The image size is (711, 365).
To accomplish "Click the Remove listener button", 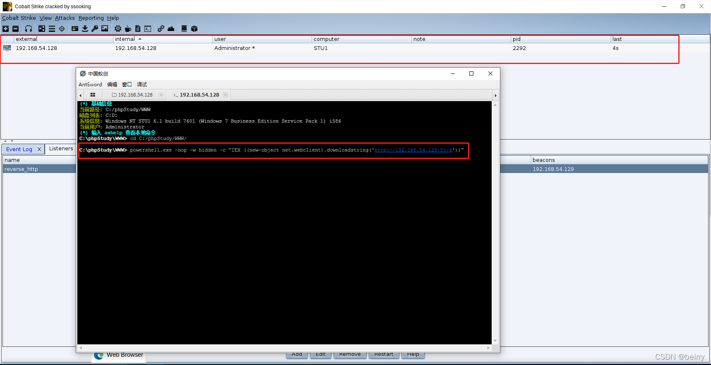I will tap(350, 355).
